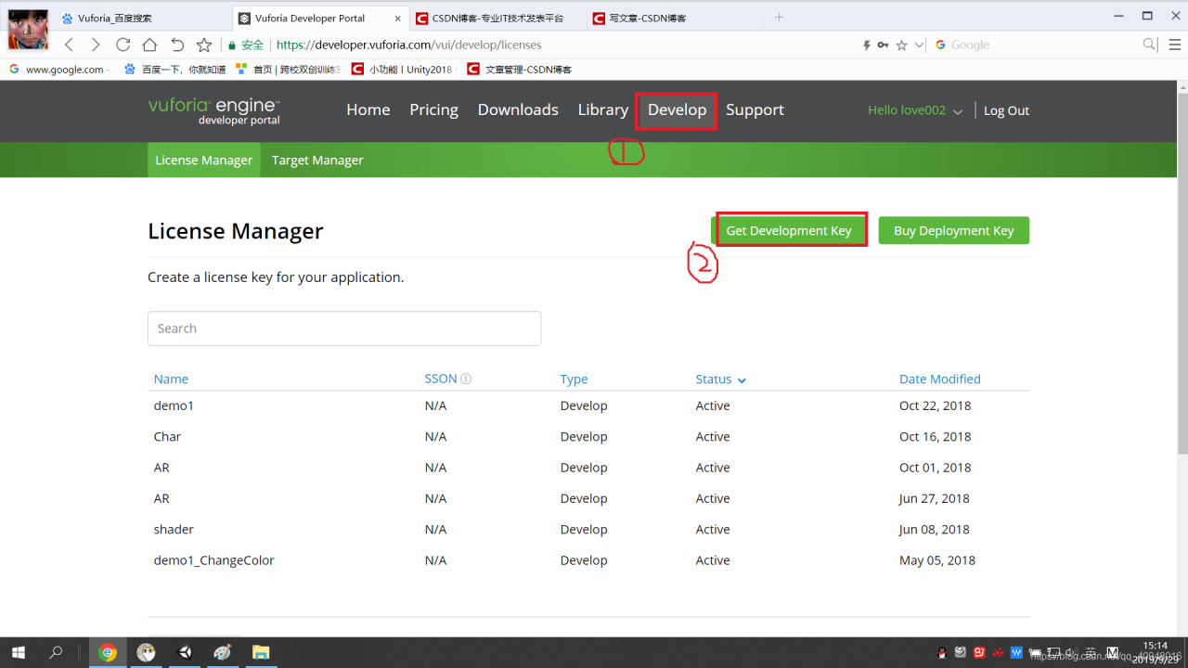Select the Target Manager sub-tab
The width and height of the screenshot is (1188, 668).
(317, 160)
